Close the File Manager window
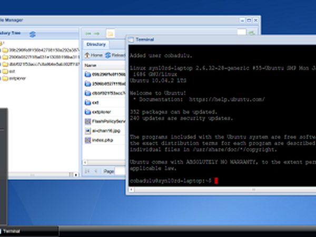The height and width of the screenshot is (237, 316). (x=256, y=21)
